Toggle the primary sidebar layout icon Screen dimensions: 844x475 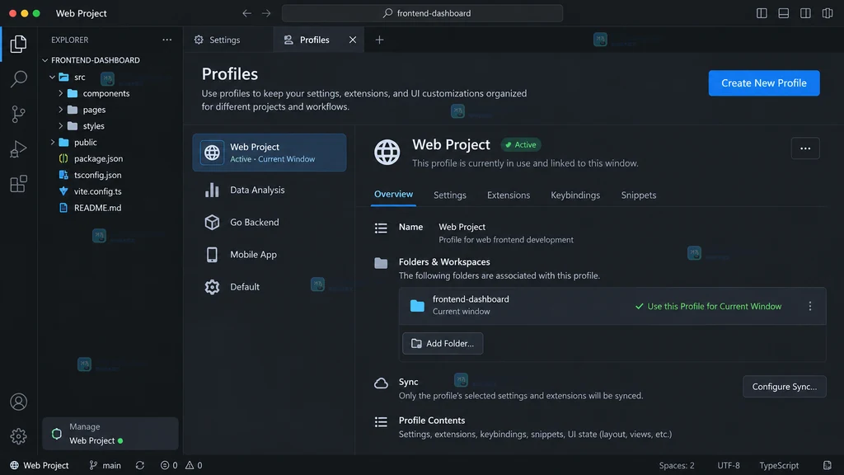[762, 13]
